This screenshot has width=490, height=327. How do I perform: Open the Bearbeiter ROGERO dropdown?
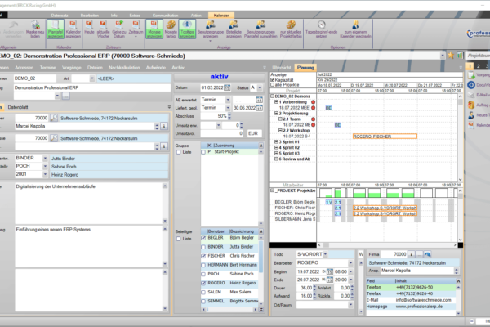point(350,263)
